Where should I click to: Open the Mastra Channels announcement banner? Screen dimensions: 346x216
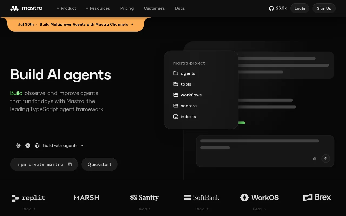(76, 24)
